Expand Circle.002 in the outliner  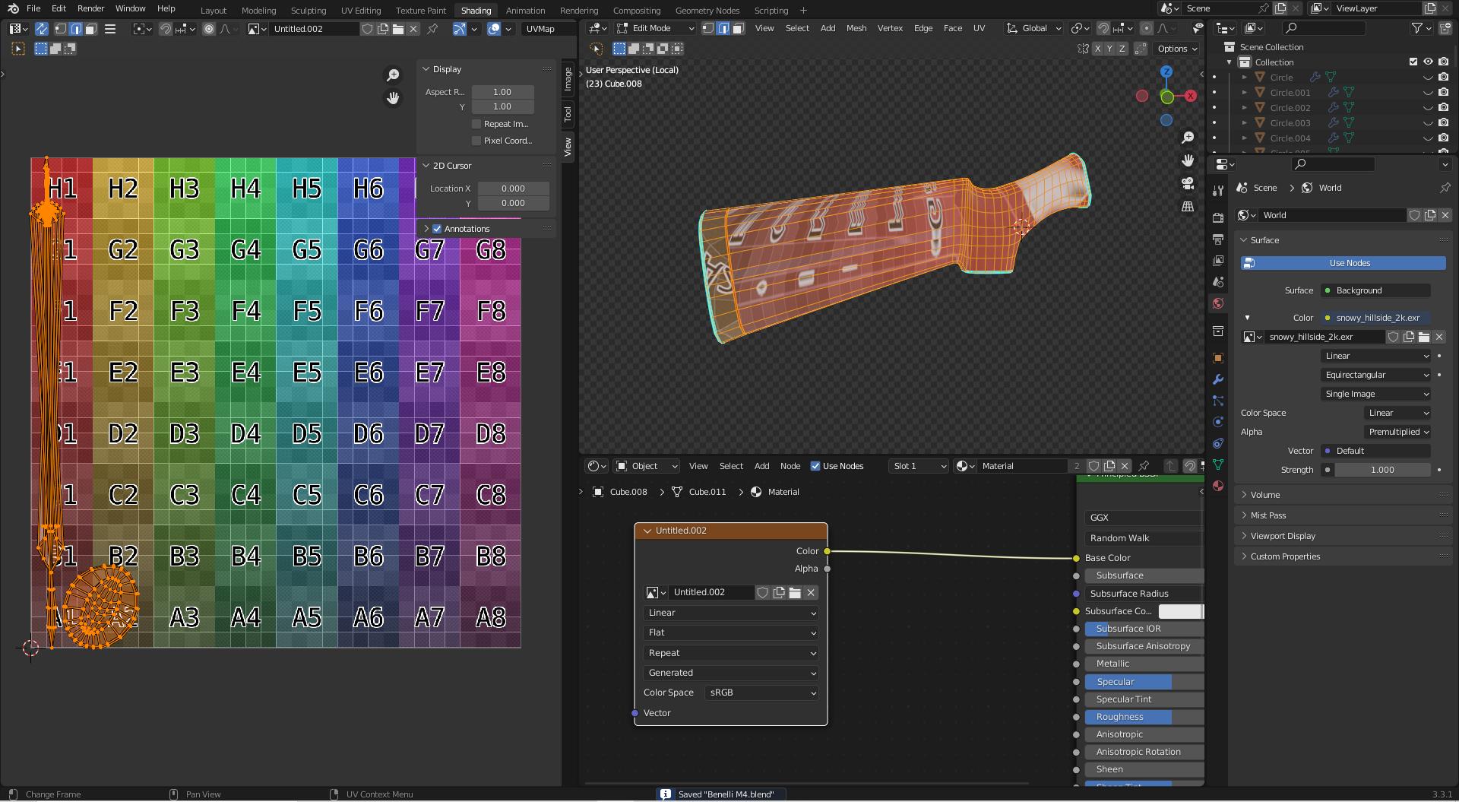[1245, 108]
